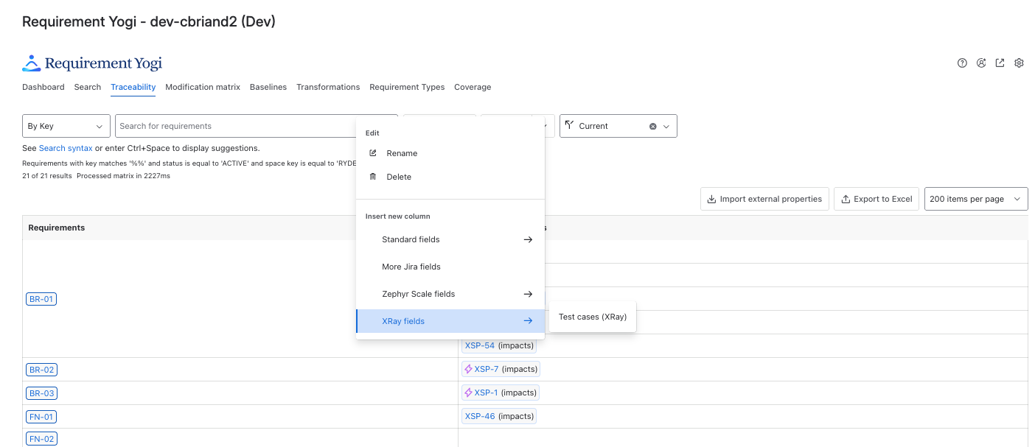Go to the Coverage tab
Screen dimensions: 1035x447
[x=473, y=87]
